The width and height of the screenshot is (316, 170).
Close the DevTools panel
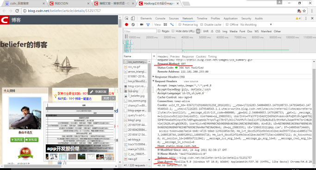312,18
